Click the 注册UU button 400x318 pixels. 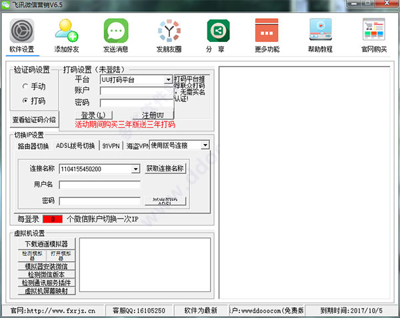pos(153,115)
